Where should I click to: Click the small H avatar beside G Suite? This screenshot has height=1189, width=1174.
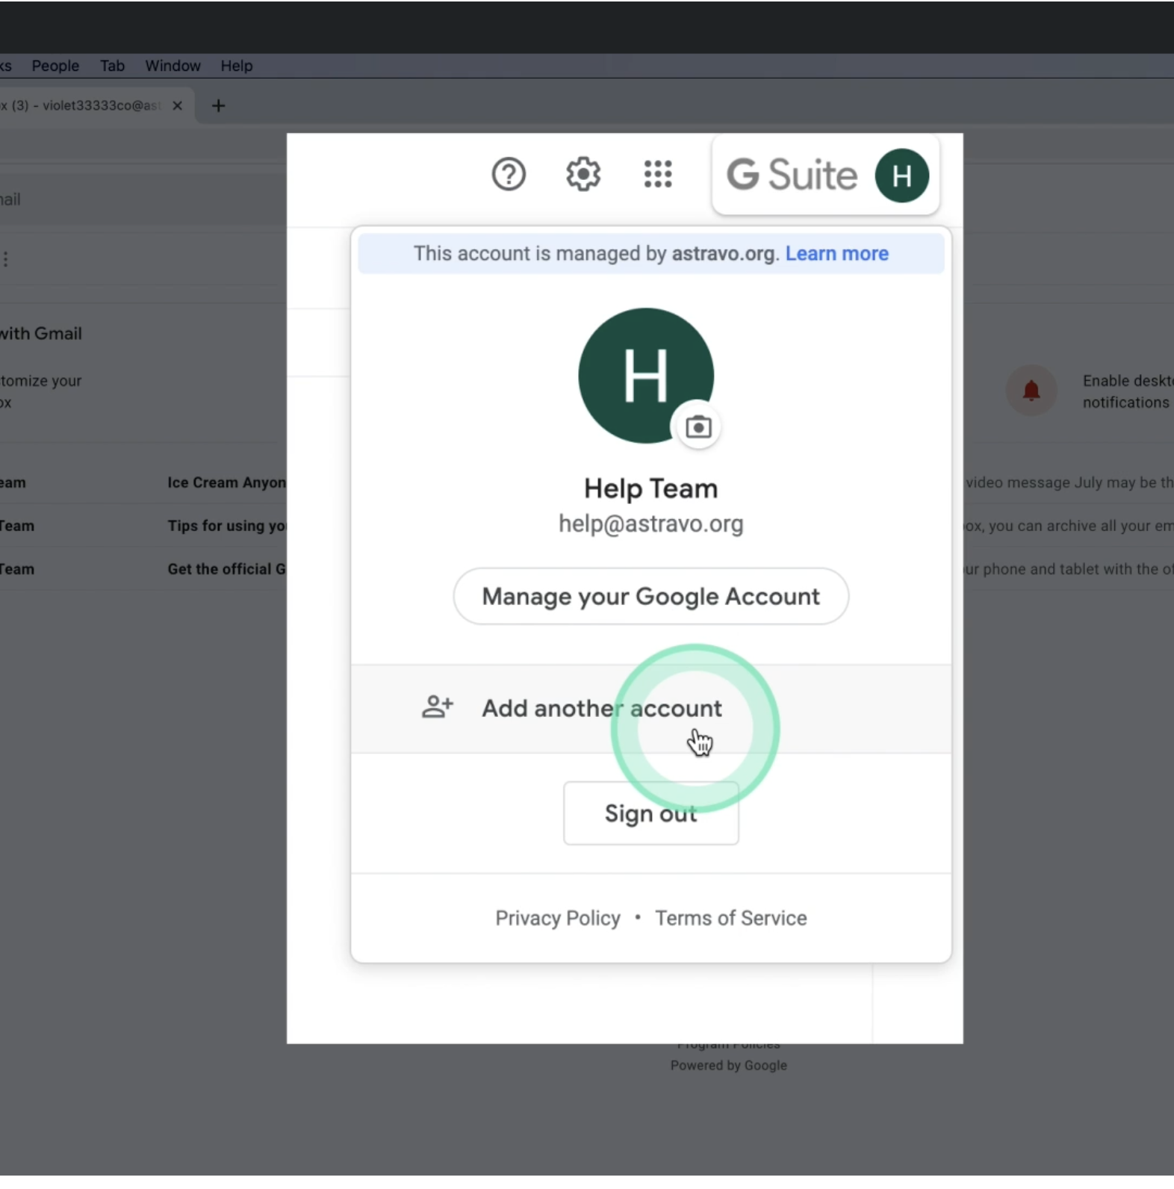[x=902, y=176]
